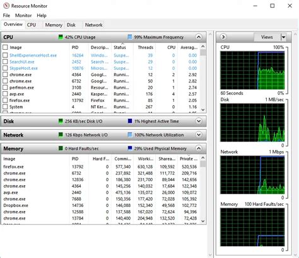Expand the Network section chevron

199,135
